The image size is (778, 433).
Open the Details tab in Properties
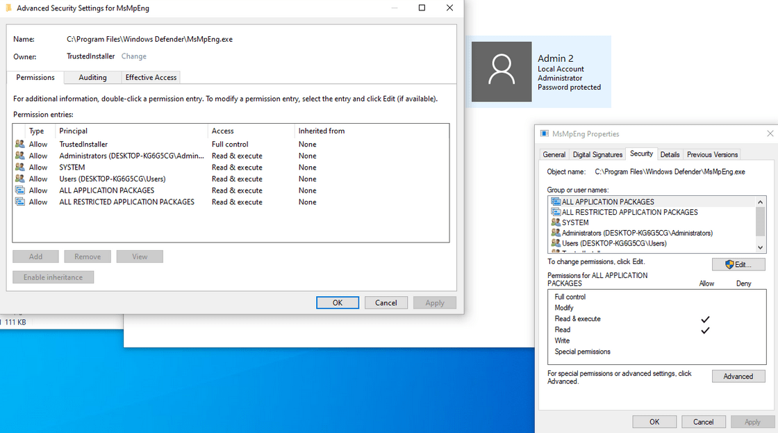coord(670,154)
